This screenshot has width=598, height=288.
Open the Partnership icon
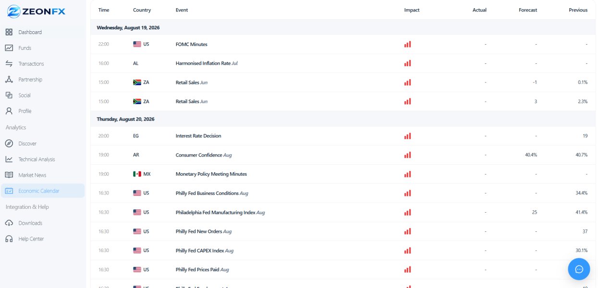(9, 80)
